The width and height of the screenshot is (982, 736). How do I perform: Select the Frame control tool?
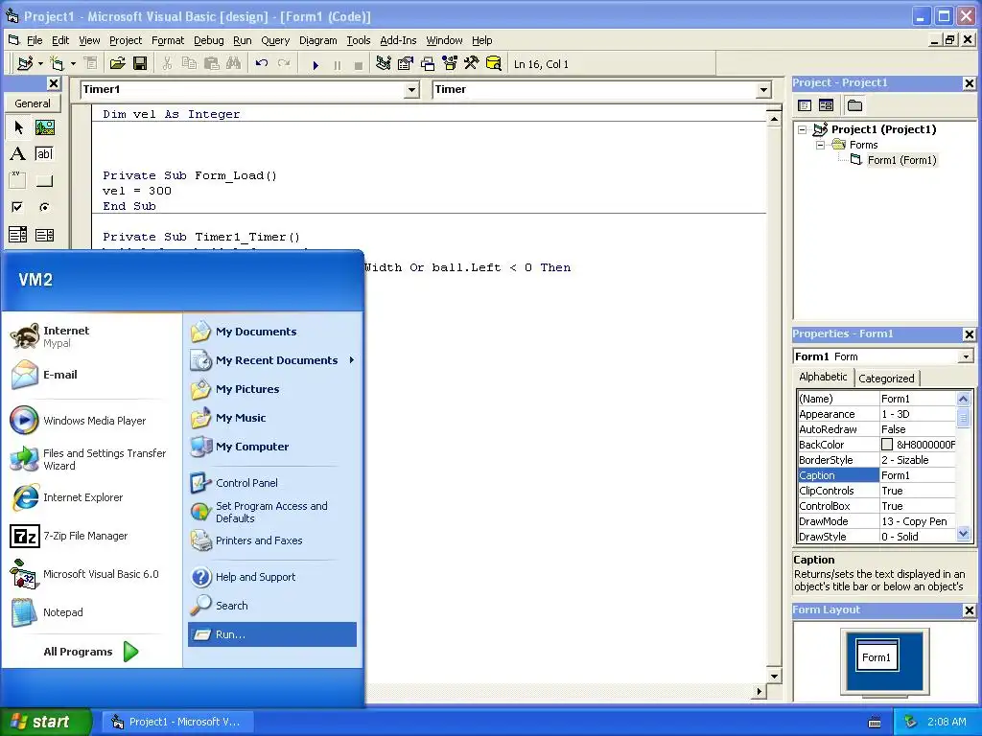click(x=17, y=181)
